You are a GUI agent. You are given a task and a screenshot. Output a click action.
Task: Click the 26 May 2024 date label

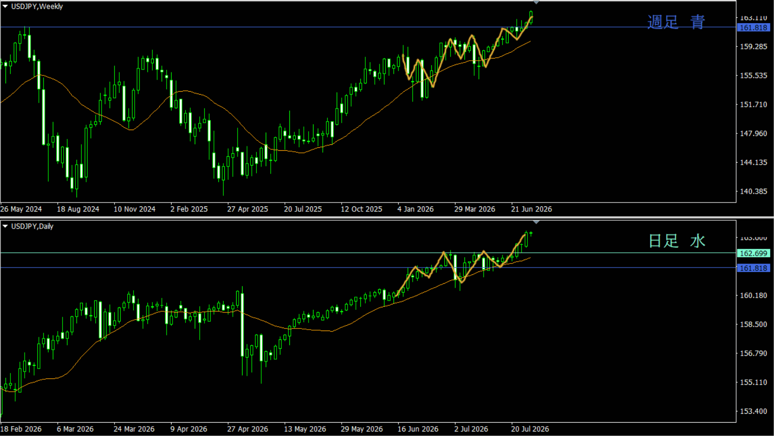pos(21,209)
